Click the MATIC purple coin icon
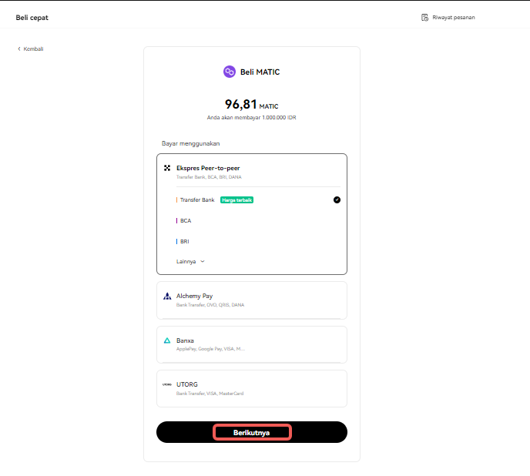Image resolution: width=530 pixels, height=476 pixels. tap(229, 72)
